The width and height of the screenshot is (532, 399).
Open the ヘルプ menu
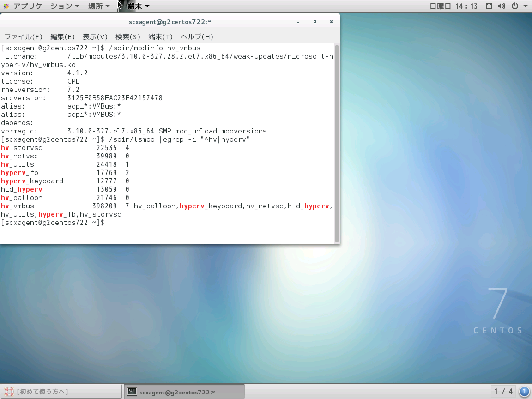197,36
